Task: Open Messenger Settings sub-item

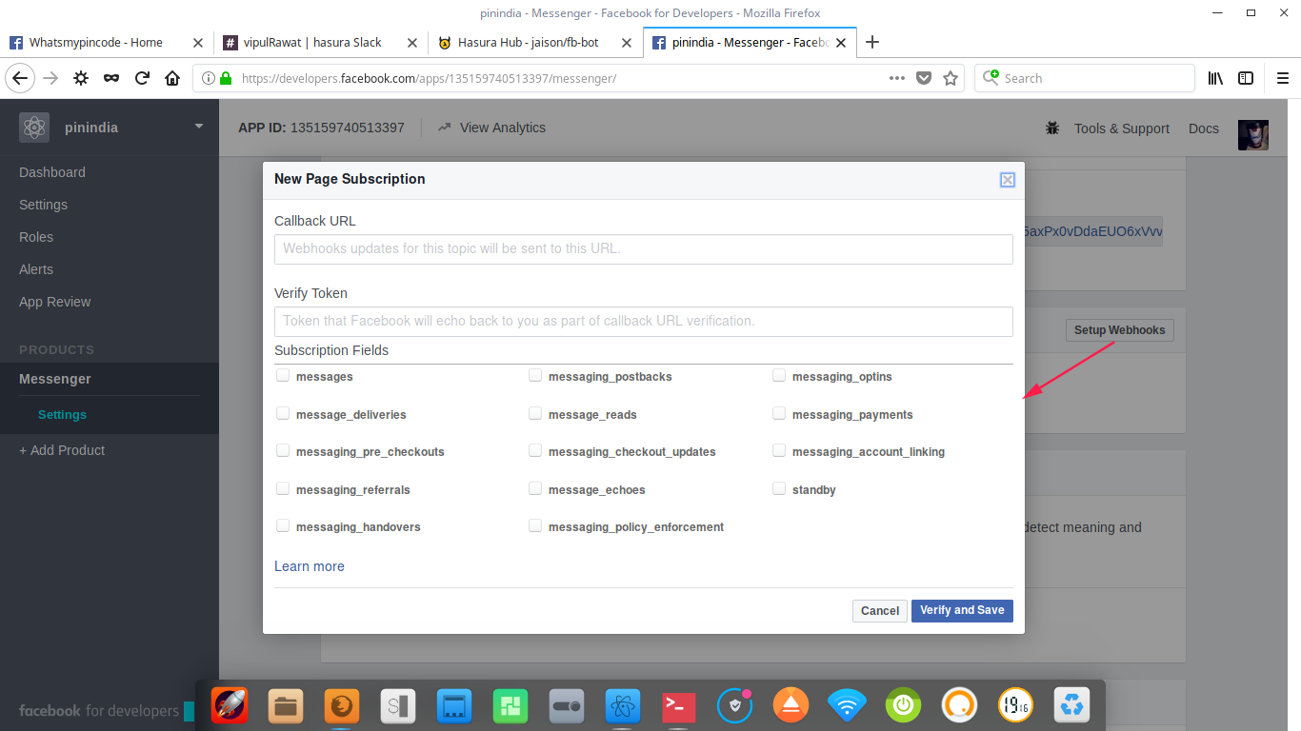Action: (62, 415)
